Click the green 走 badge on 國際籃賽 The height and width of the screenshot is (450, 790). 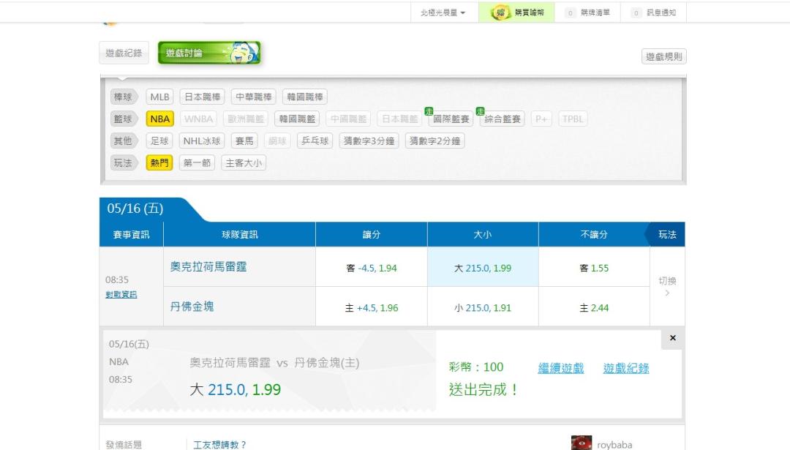[x=429, y=111]
